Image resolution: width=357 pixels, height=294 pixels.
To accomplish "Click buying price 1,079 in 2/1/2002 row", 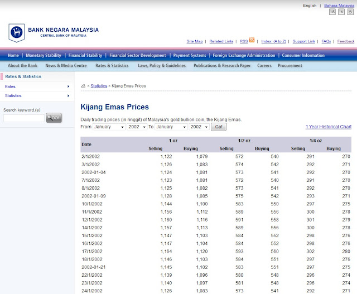I will coord(202,156).
